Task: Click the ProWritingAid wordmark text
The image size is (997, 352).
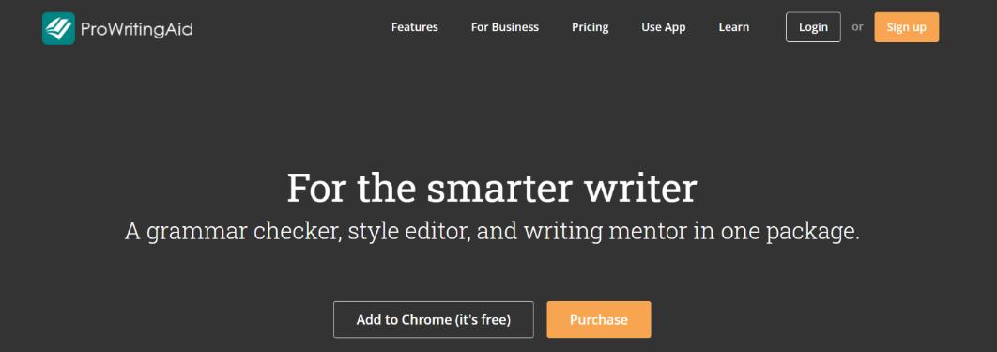Action: pos(137,29)
